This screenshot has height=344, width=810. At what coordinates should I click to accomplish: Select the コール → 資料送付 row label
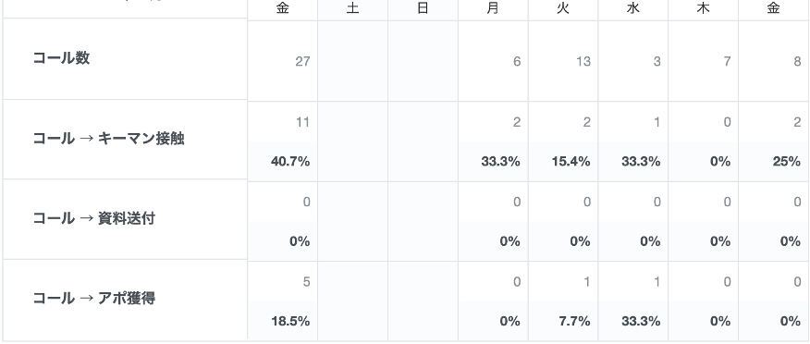coord(93,218)
